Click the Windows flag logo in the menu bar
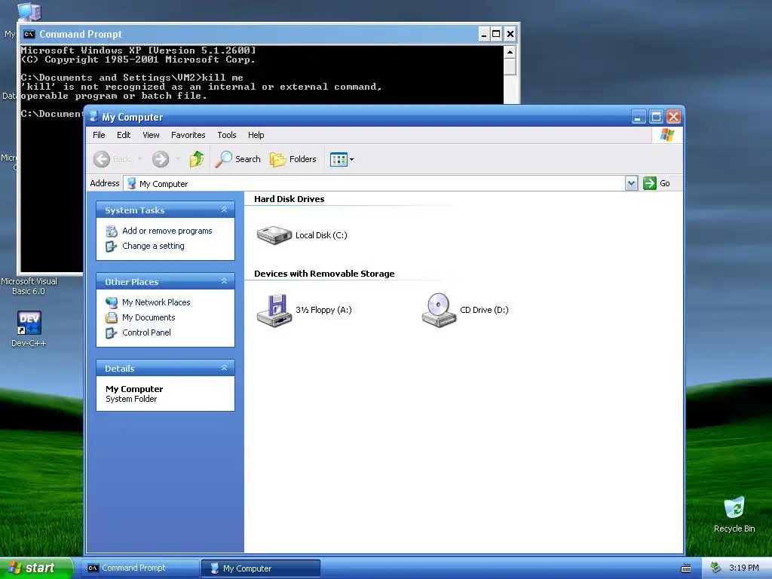The width and height of the screenshot is (772, 579). (x=667, y=135)
